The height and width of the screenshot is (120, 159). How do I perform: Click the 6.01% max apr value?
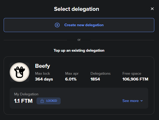71,79
